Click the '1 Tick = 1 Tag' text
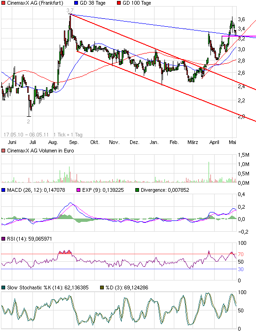 (68, 135)
